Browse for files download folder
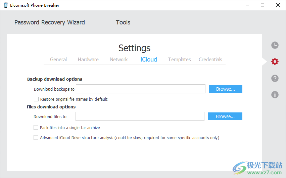The width and height of the screenshot is (286, 178). (225, 116)
